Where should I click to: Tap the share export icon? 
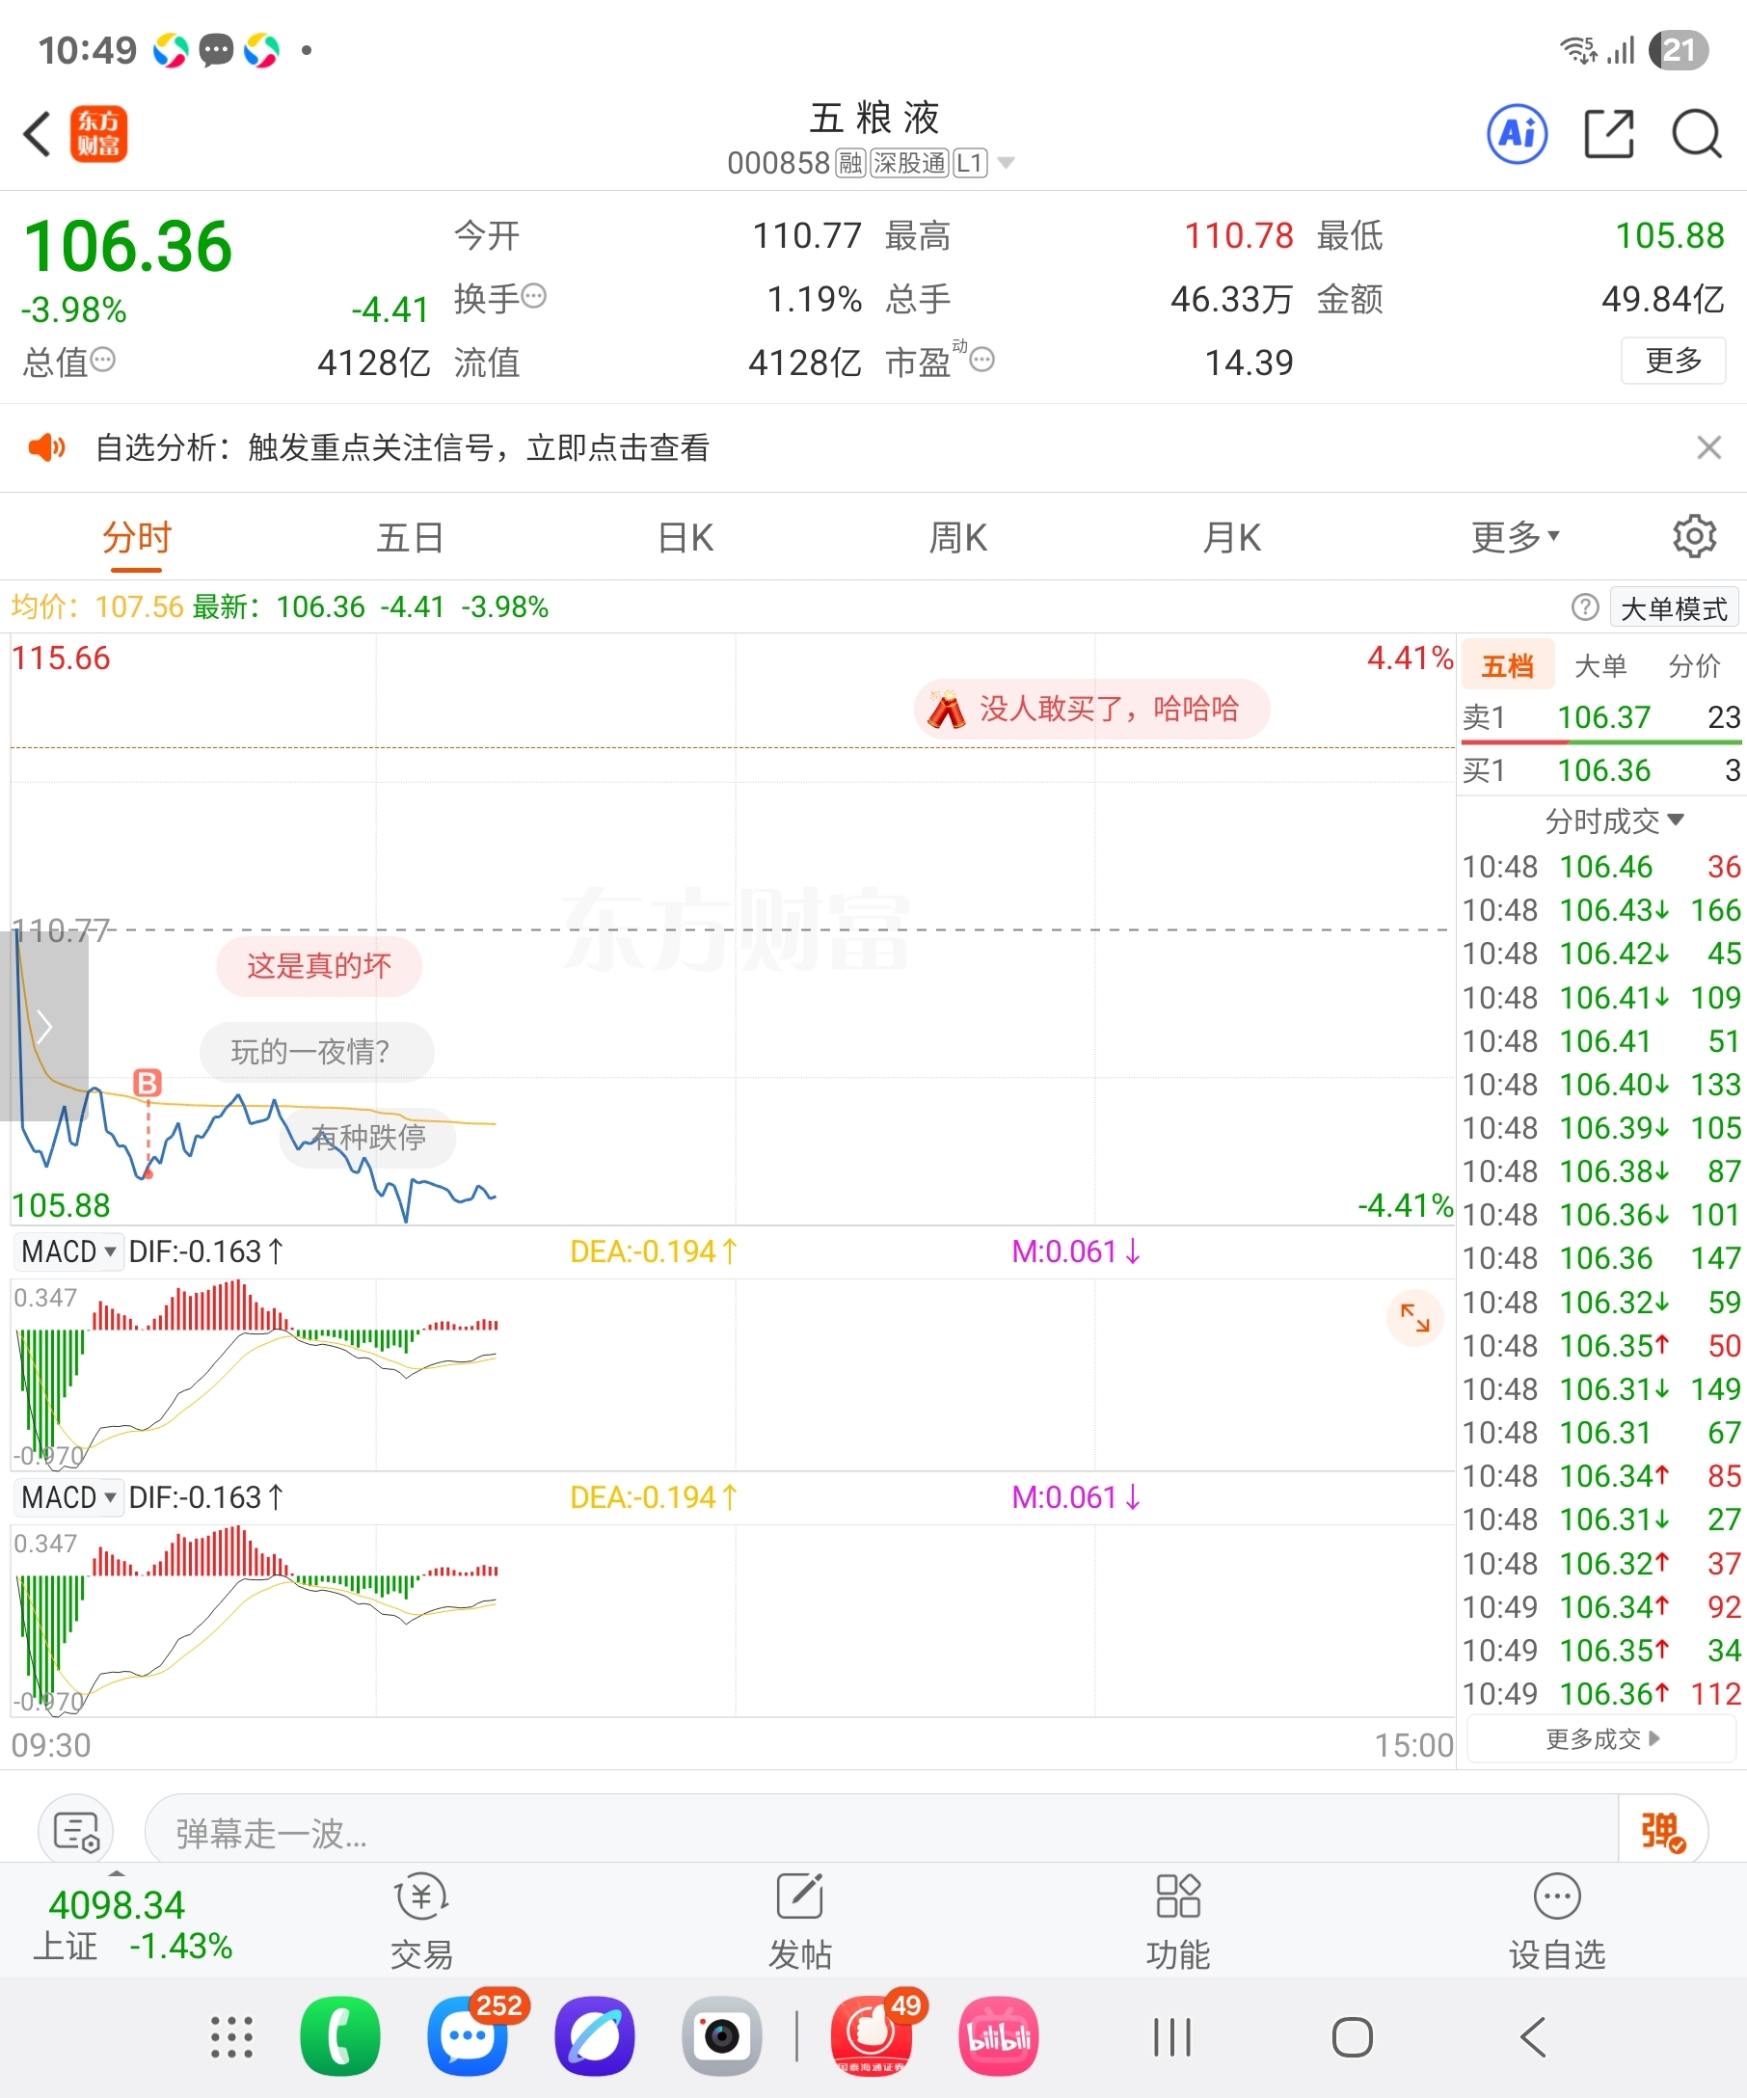(x=1608, y=134)
